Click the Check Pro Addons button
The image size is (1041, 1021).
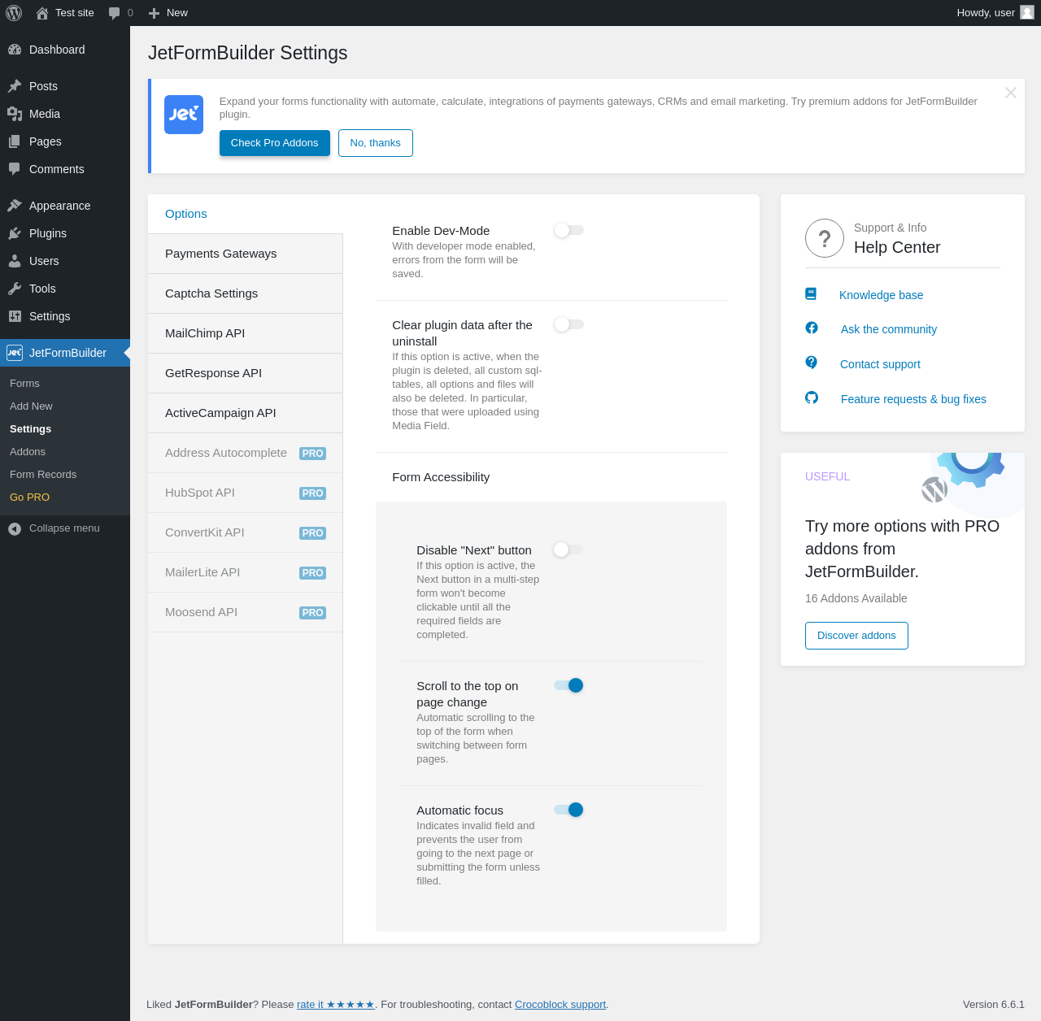275,143
